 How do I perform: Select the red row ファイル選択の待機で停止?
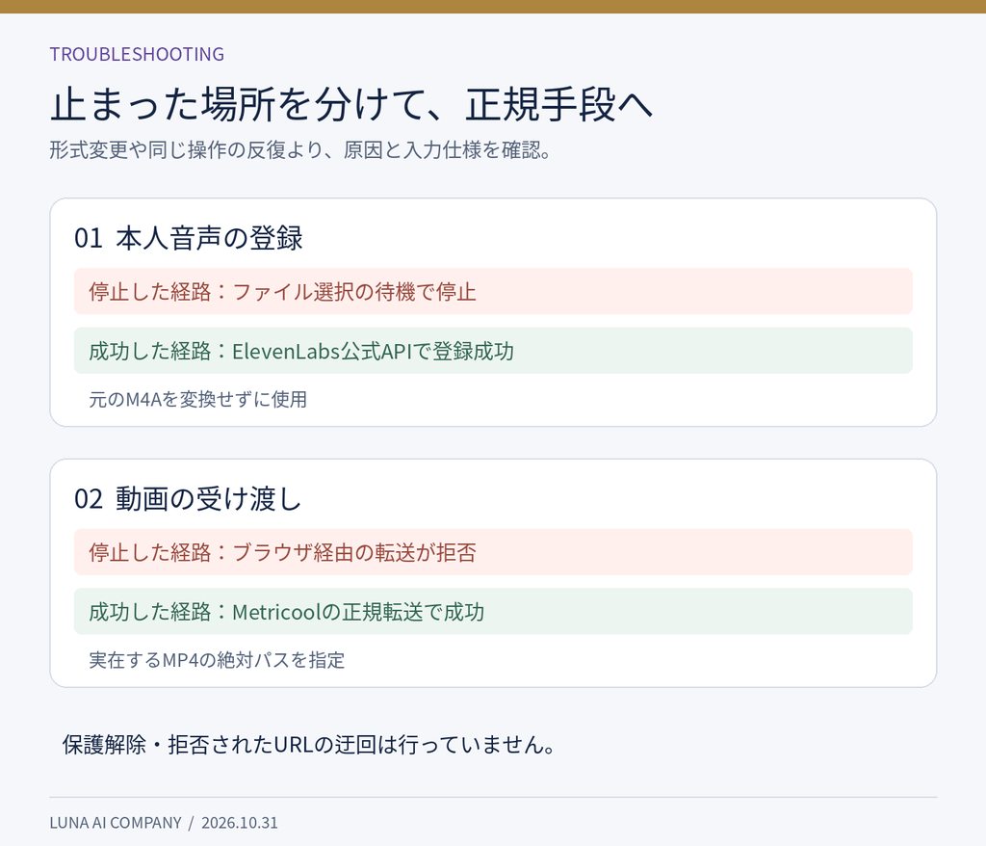(493, 291)
